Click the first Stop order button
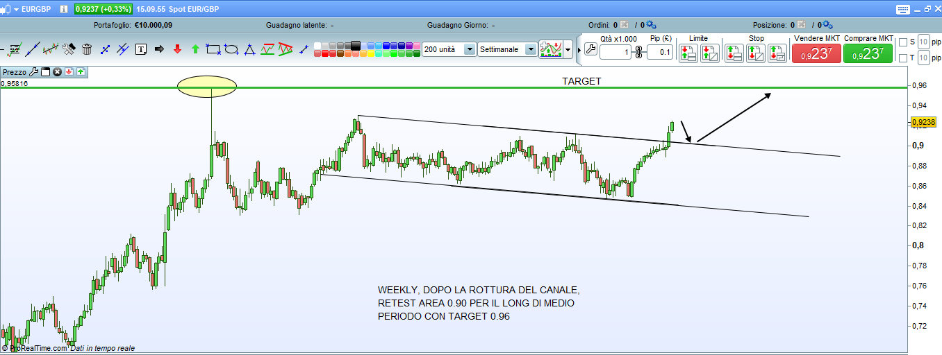The width and height of the screenshot is (942, 355). pos(734,53)
